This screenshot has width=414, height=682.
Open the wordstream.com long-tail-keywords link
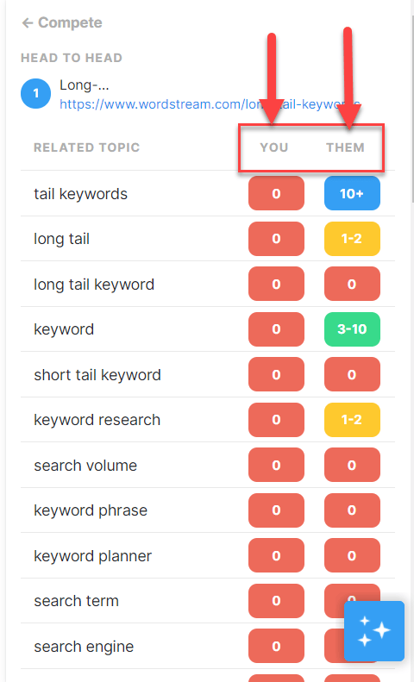[x=210, y=104]
